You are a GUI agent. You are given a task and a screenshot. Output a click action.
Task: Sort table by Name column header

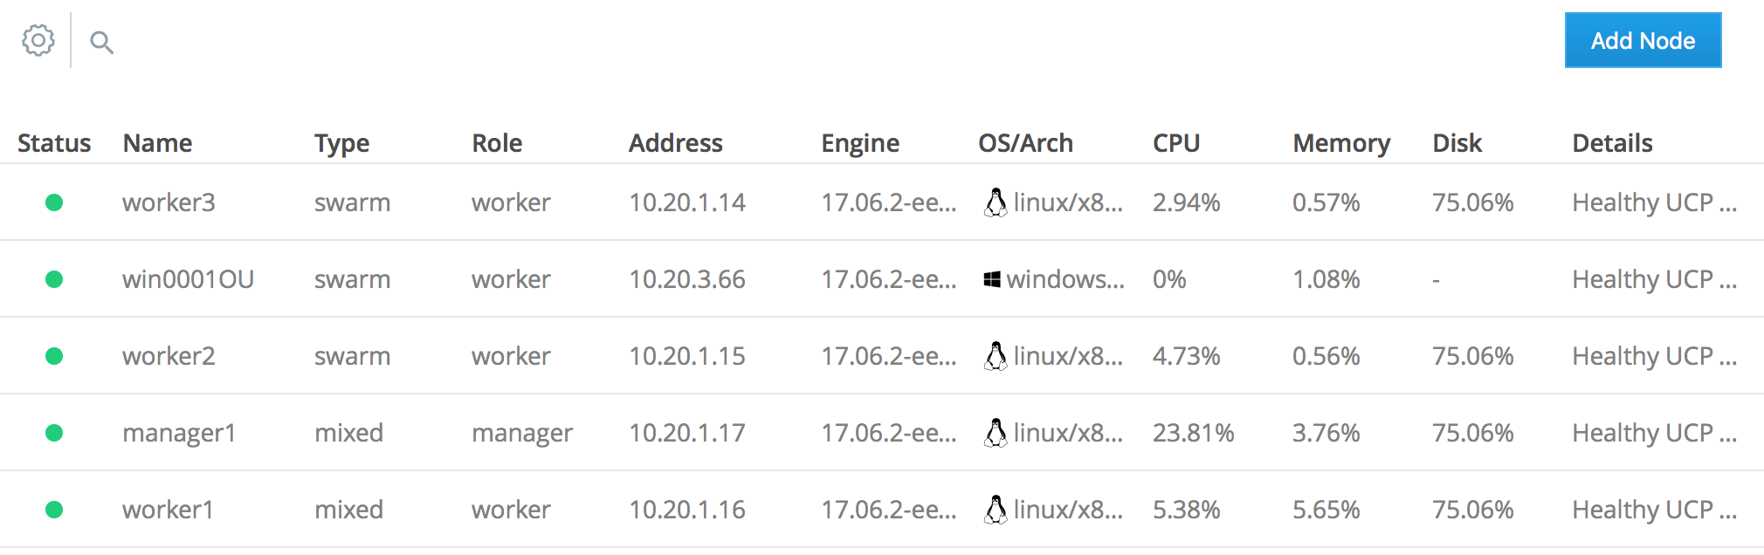[157, 143]
